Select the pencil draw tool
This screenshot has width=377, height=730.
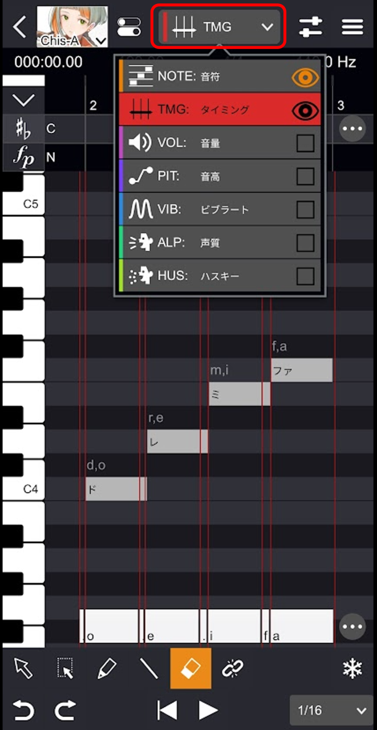pos(107,668)
